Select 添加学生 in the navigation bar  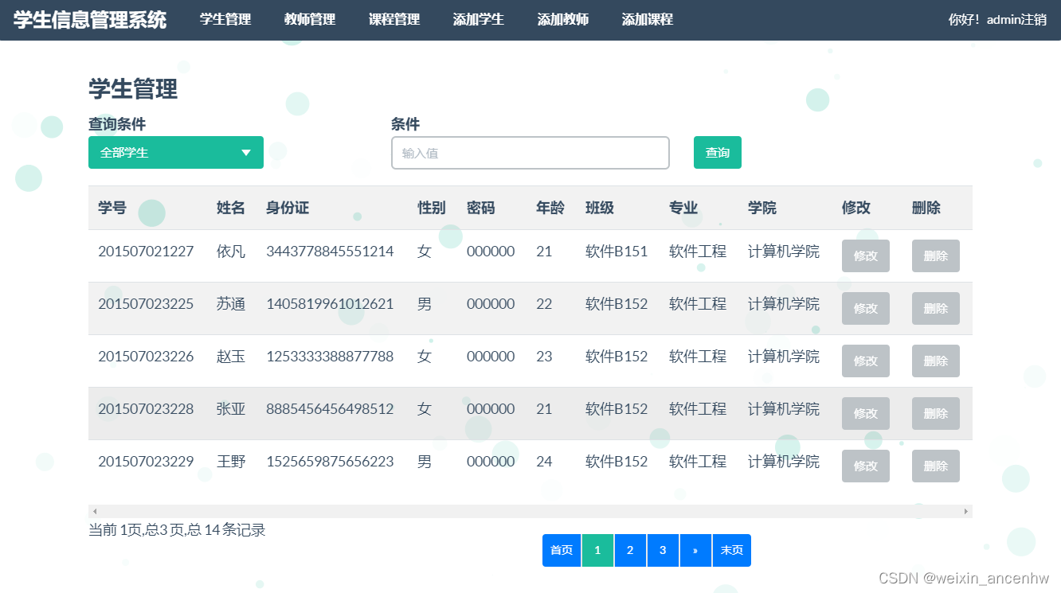click(x=479, y=20)
